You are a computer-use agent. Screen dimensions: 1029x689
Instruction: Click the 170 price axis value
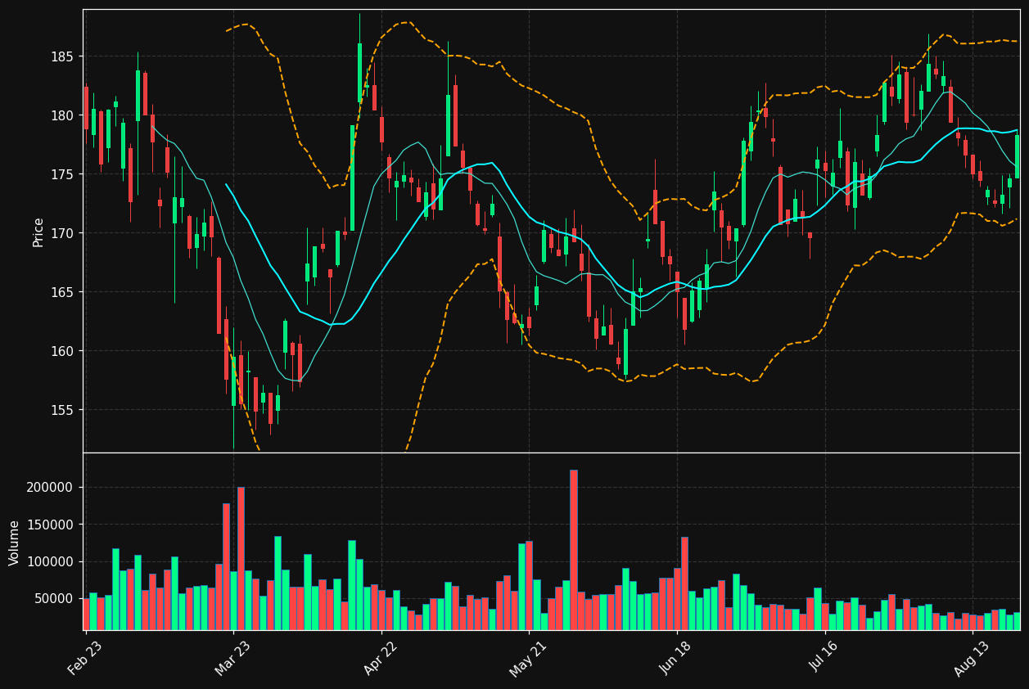coord(64,233)
